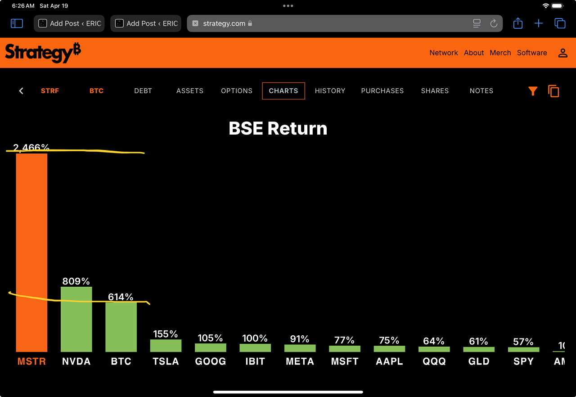
Task: Select the PURCHASES tab
Action: pos(382,91)
